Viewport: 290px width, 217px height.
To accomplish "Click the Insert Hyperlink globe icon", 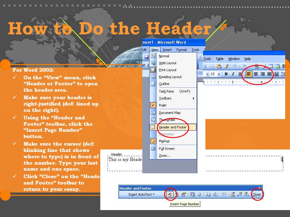I will click(x=257, y=66).
